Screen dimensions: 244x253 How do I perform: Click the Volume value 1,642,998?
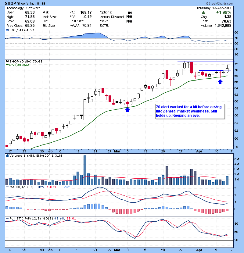pos(223,26)
